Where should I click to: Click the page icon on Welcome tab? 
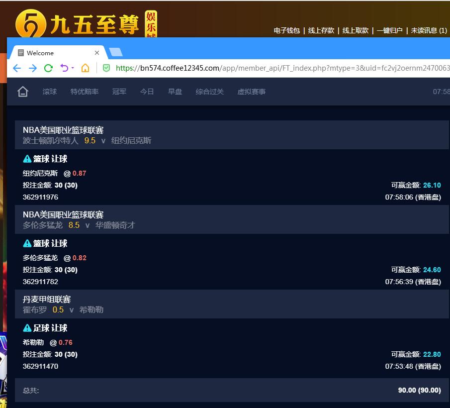point(21,53)
